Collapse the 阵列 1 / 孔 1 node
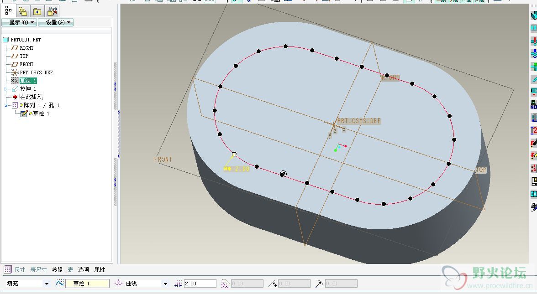 6,106
